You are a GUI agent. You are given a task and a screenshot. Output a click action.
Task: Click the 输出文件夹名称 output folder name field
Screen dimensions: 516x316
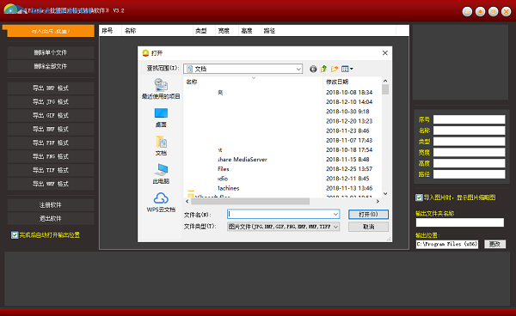[x=460, y=222]
